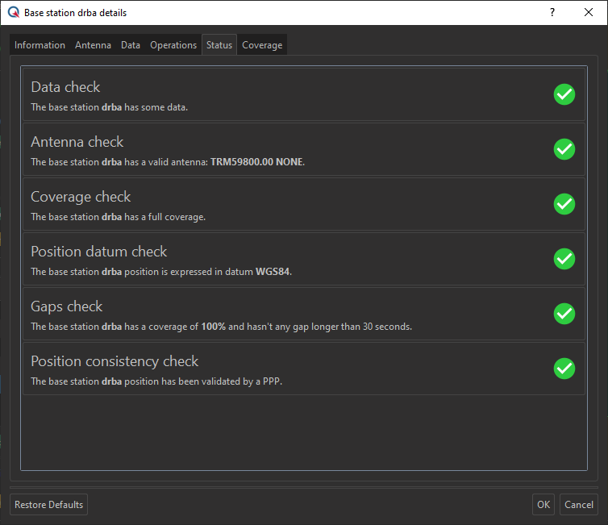Click the Gaps check green checkmark
Image resolution: width=608 pixels, height=525 pixels.
pyautogui.click(x=564, y=314)
